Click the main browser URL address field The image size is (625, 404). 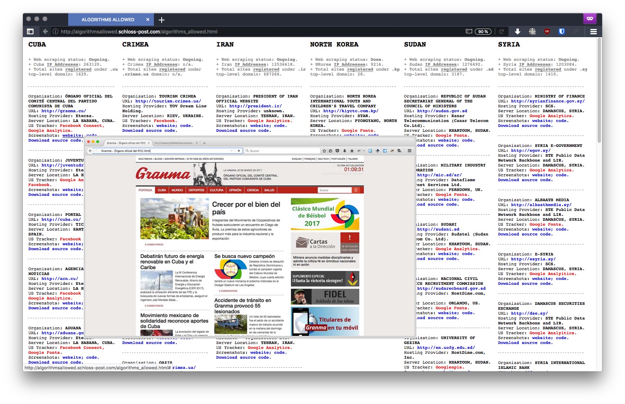261,31
